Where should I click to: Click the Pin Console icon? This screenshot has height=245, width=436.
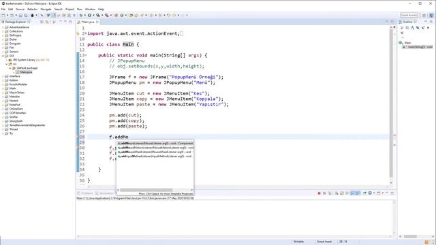tap(364, 193)
